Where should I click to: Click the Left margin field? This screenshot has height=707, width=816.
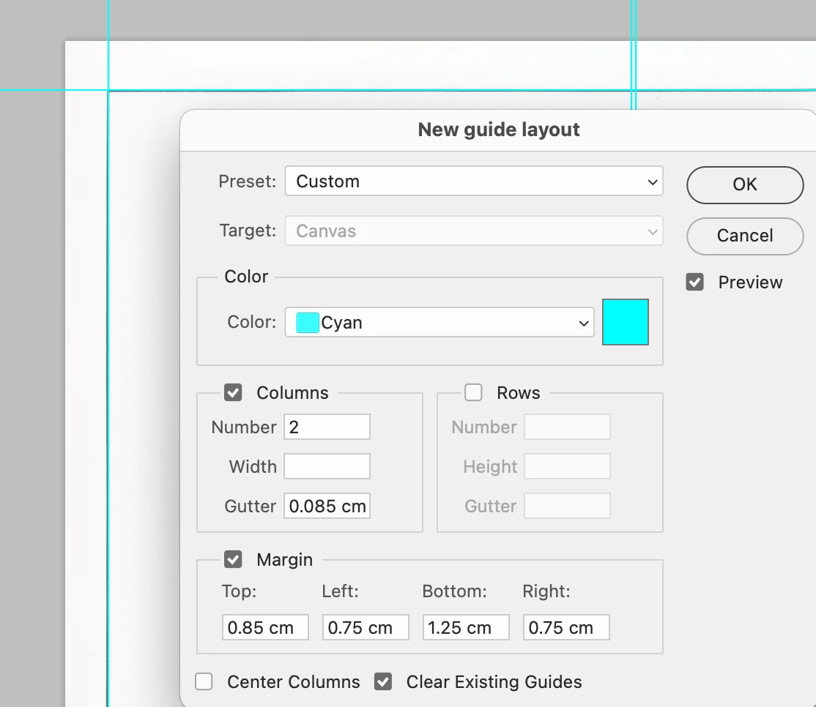366,627
